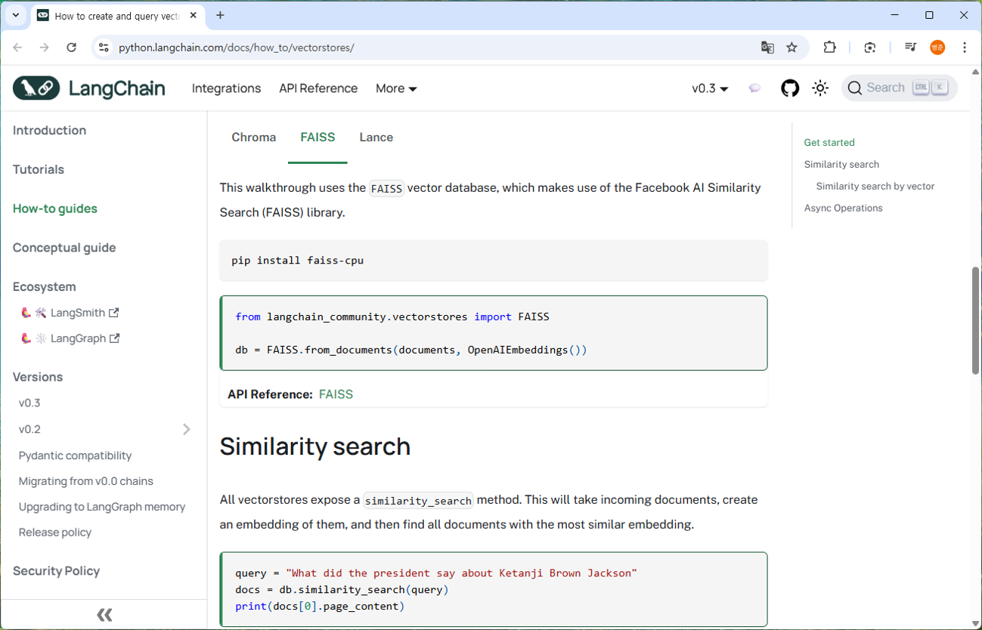Open the media control icon

click(910, 48)
